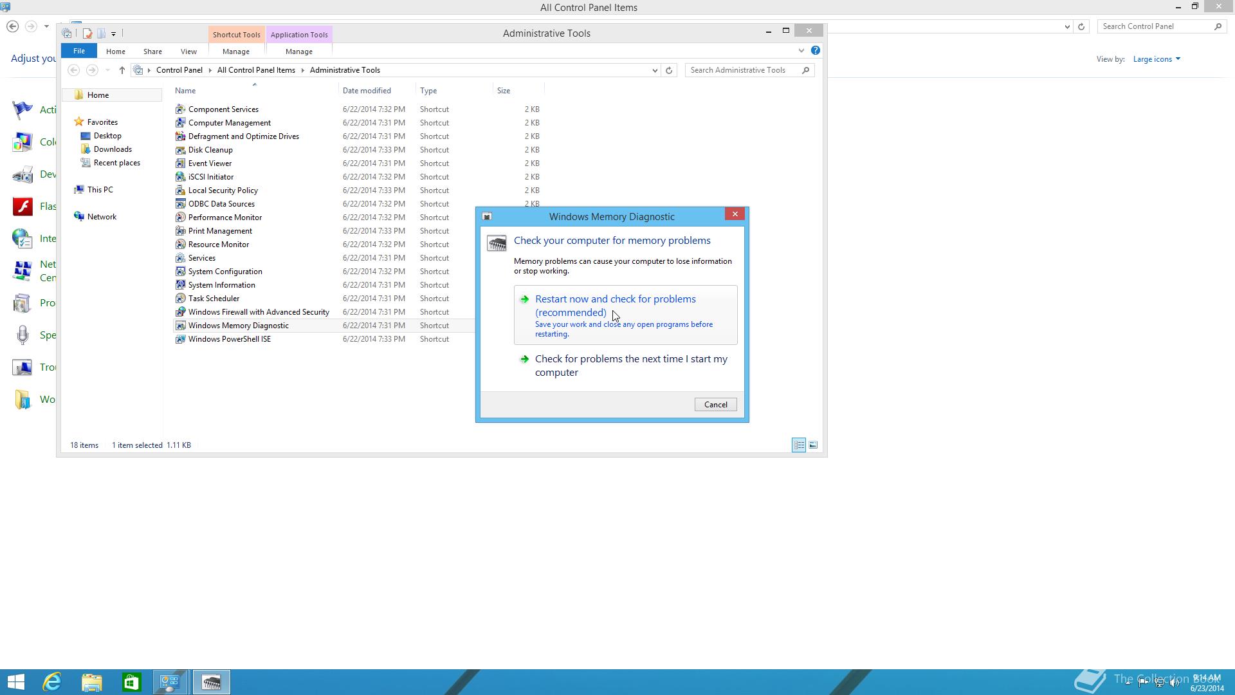Open recent locations dropdown next to forward arrow
This screenshot has width=1235, height=695.
coord(107,70)
